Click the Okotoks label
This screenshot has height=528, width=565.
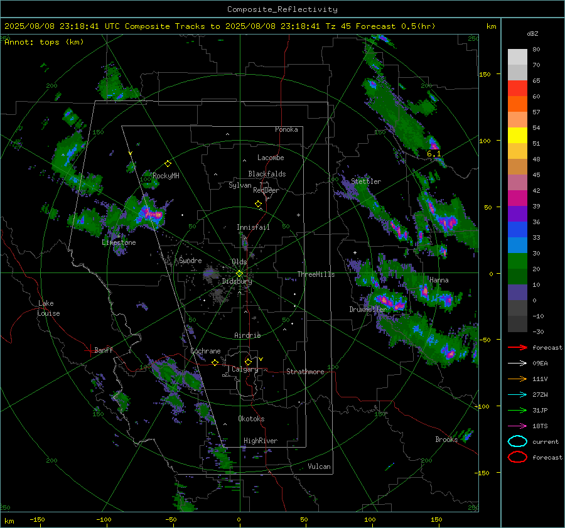click(x=251, y=419)
